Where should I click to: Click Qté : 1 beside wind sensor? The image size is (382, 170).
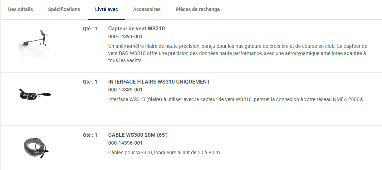(x=90, y=29)
